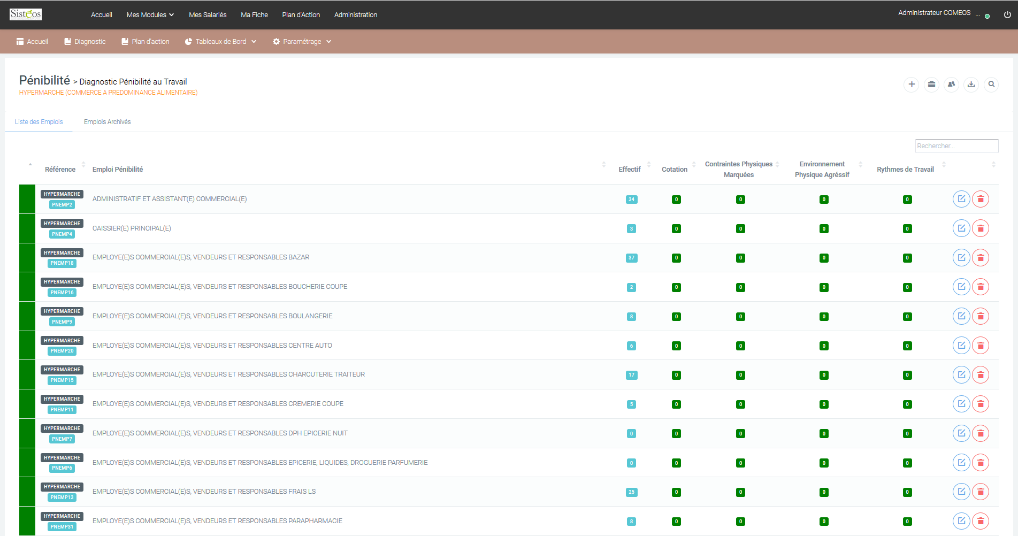
Task: Click the effectif badge showing 17
Action: (x=631, y=375)
